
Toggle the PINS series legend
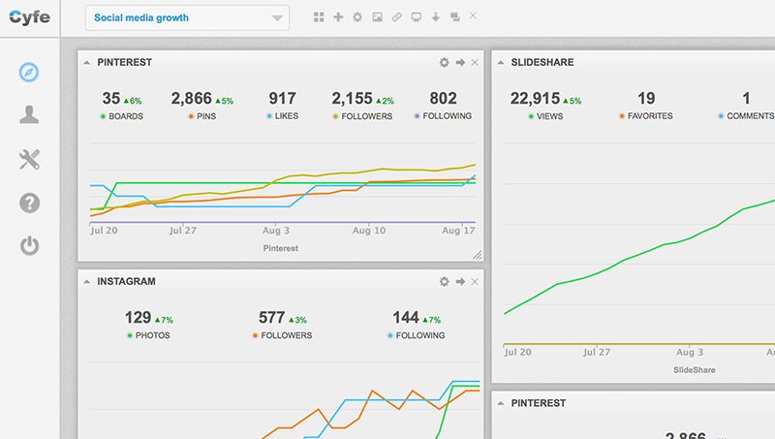tap(202, 116)
